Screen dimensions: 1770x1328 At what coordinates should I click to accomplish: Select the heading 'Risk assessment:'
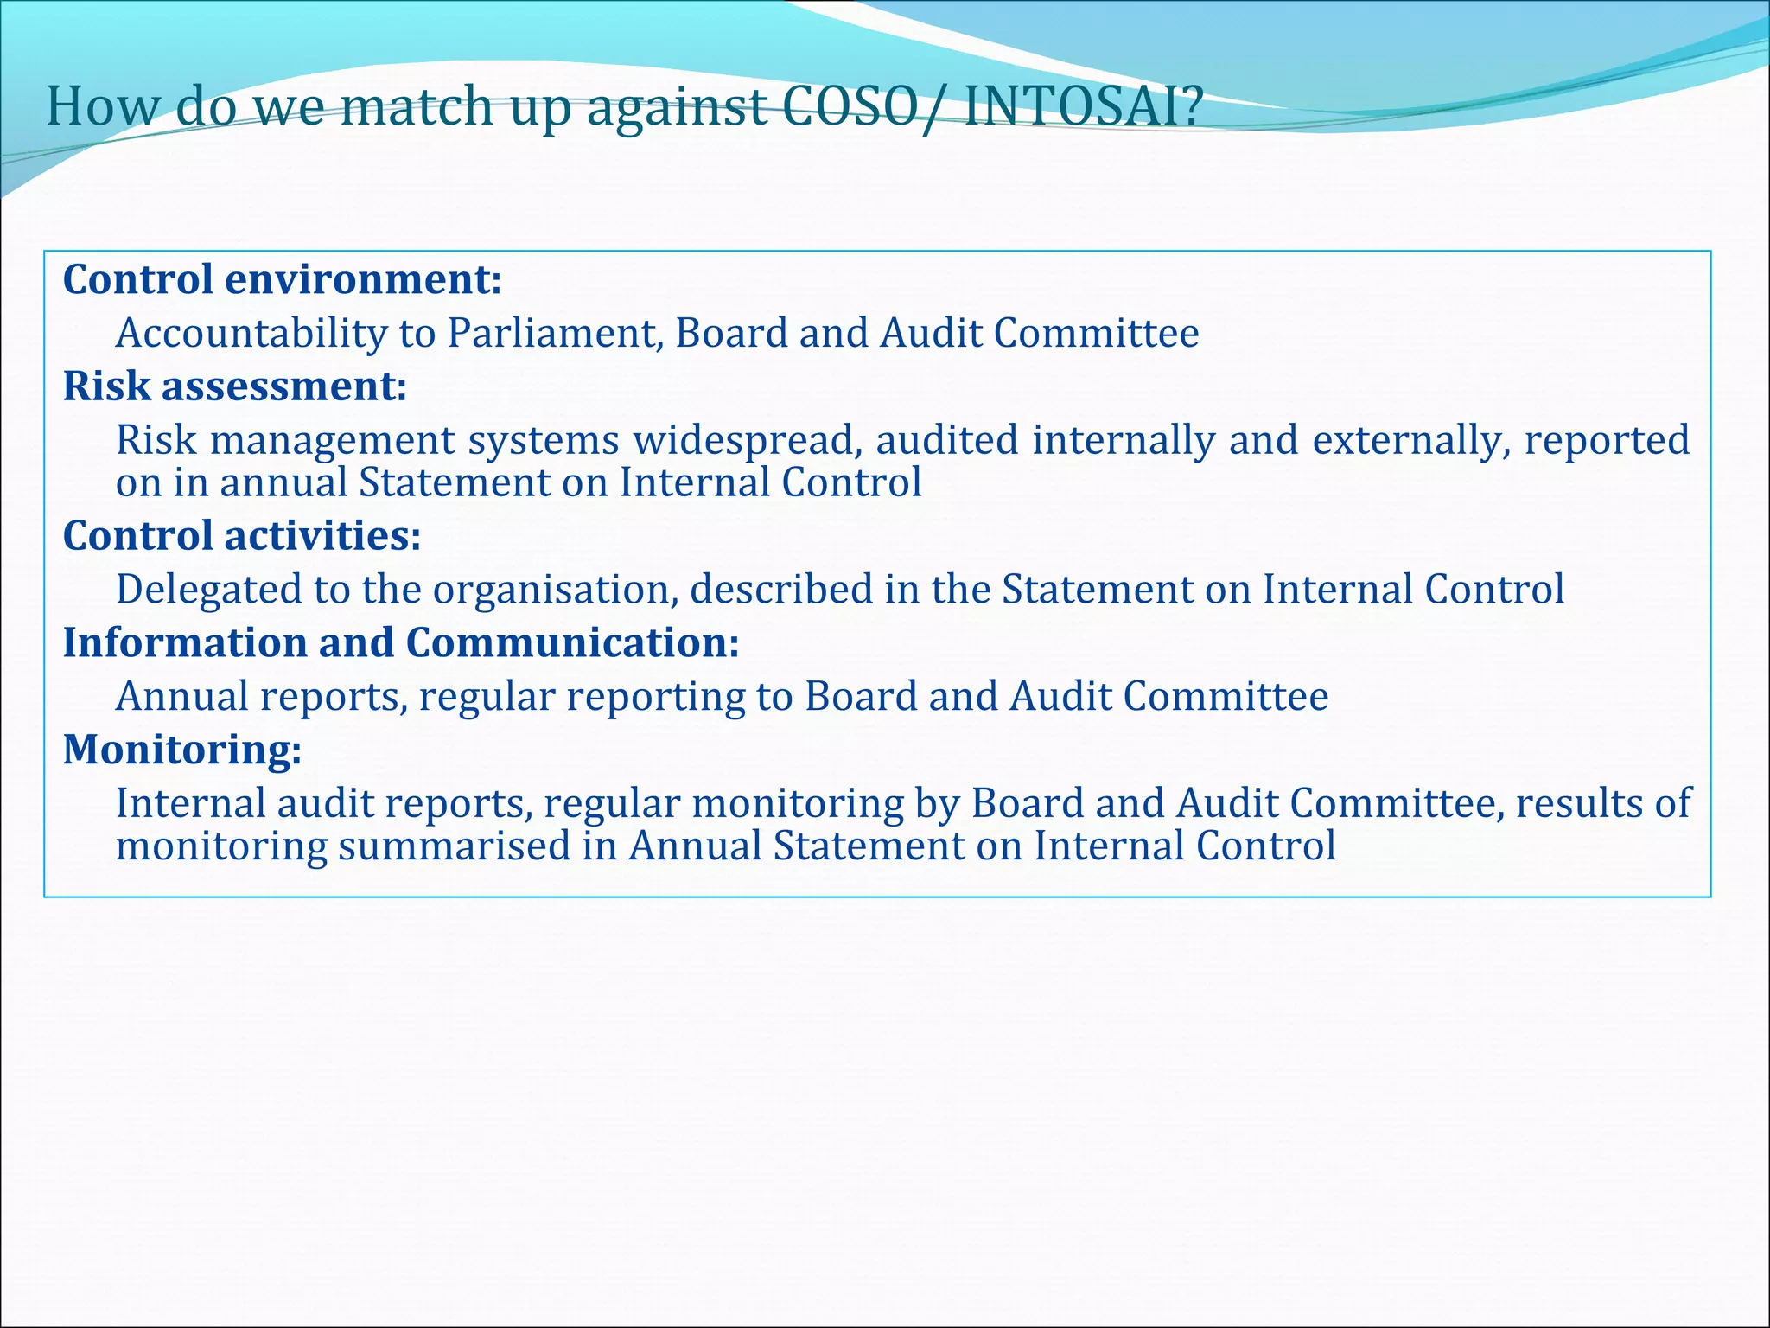click(x=235, y=386)
